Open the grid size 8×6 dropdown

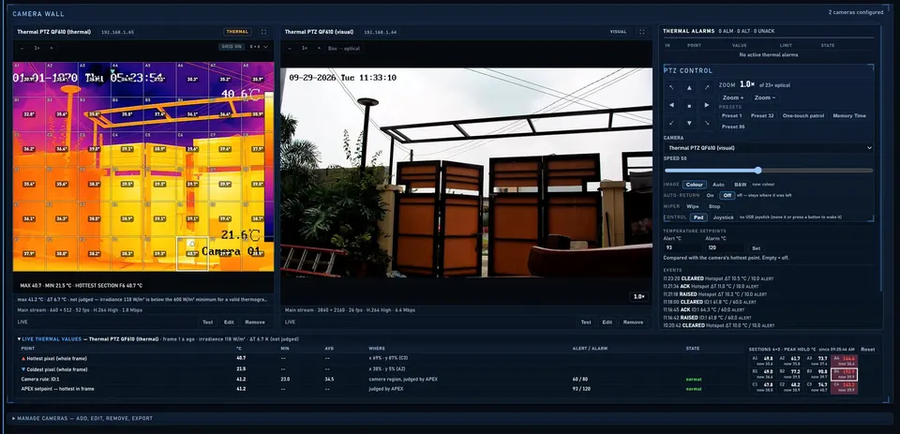tap(259, 47)
